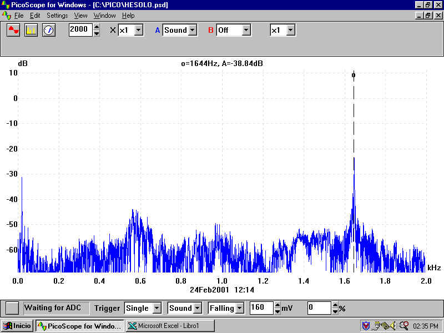Open the oscilloscope view icon
Image resolution: width=444 pixels, height=333 pixels.
tap(14, 30)
